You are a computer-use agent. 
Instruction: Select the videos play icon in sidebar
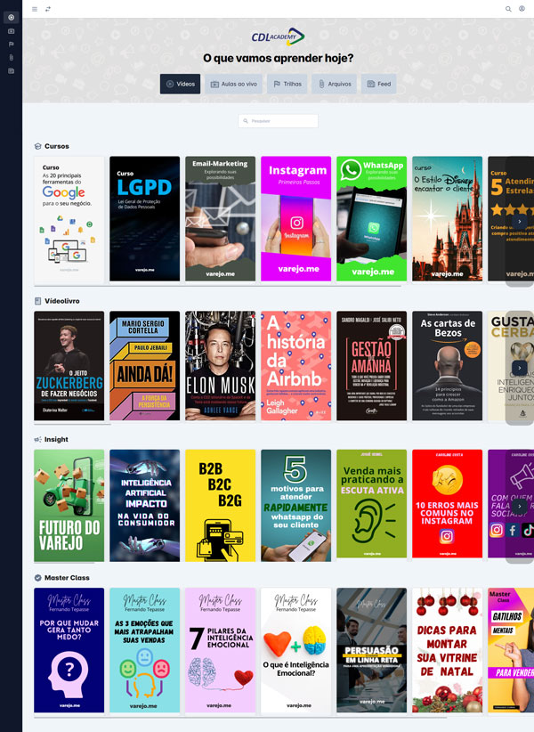12,17
